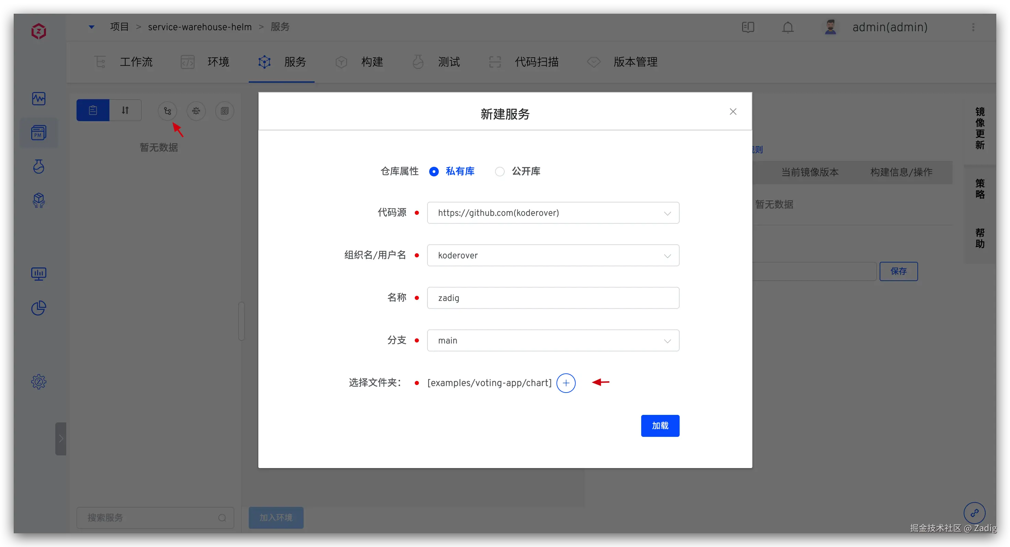The width and height of the screenshot is (1010, 547).
Task: Open the documentation book icon
Action: [748, 27]
